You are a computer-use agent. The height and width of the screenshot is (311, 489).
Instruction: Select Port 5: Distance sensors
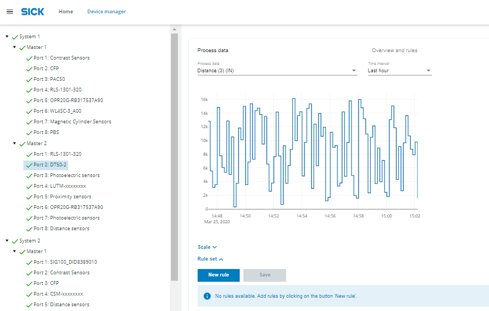(61, 305)
